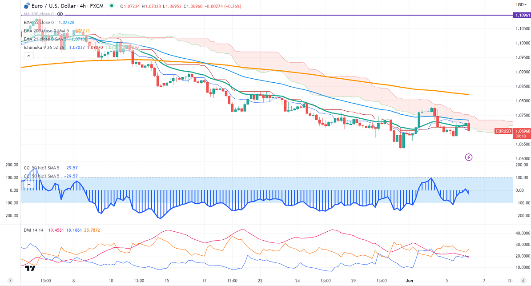Select the EMA 21 close legend
The image size is (531, 286).
pos(45,39)
